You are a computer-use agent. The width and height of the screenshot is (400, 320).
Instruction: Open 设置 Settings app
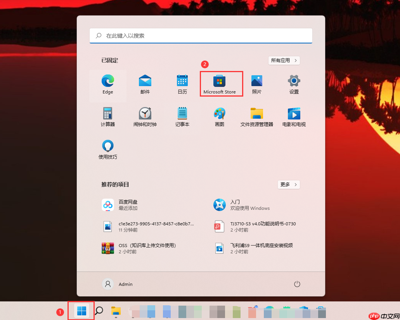point(294,84)
